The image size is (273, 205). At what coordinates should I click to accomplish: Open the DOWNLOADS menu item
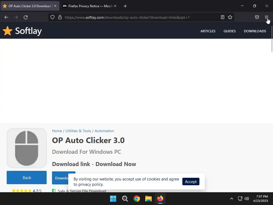click(255, 31)
